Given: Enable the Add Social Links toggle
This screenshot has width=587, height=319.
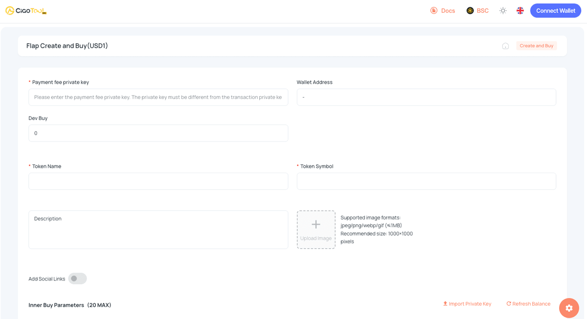Looking at the screenshot, I should click(x=77, y=279).
